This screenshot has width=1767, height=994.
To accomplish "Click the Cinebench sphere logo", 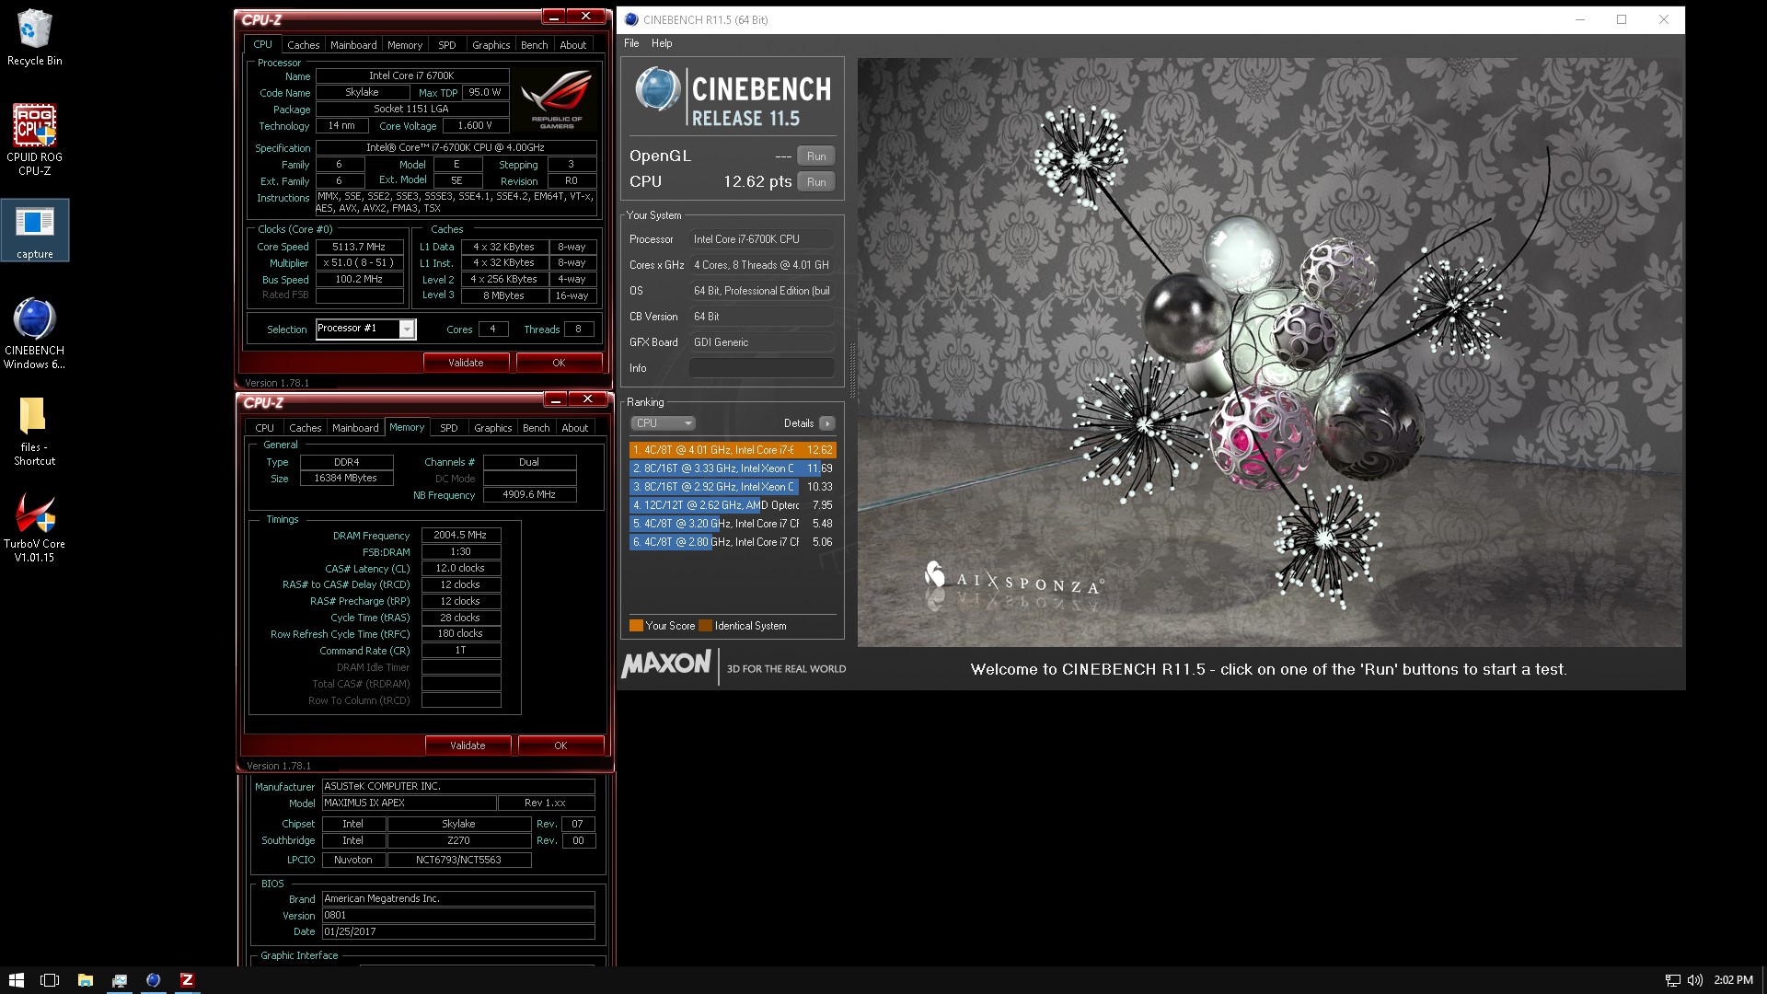I will pos(657,90).
